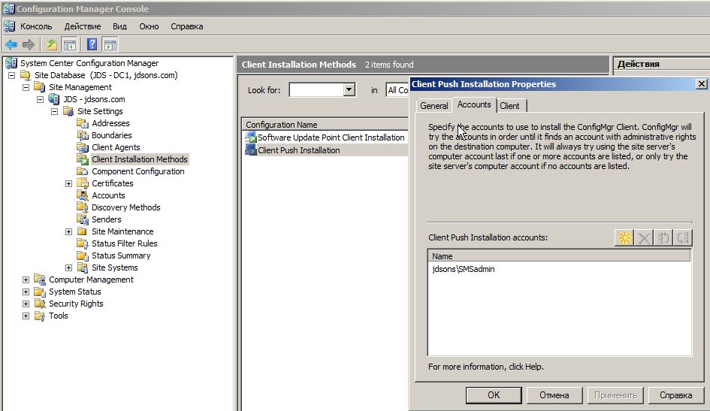This screenshot has width=710, height=411.
Task: Open the Look for dropdown arrow
Action: click(349, 89)
